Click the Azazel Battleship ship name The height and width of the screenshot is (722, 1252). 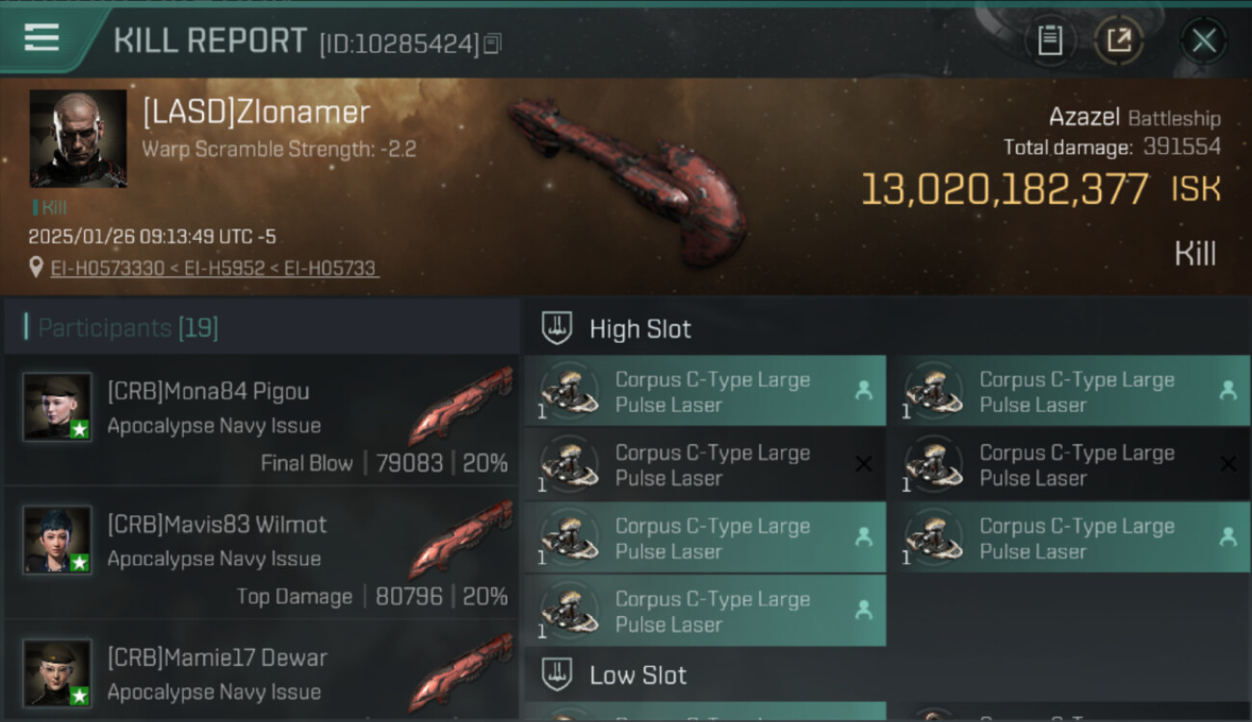[x=1135, y=117]
